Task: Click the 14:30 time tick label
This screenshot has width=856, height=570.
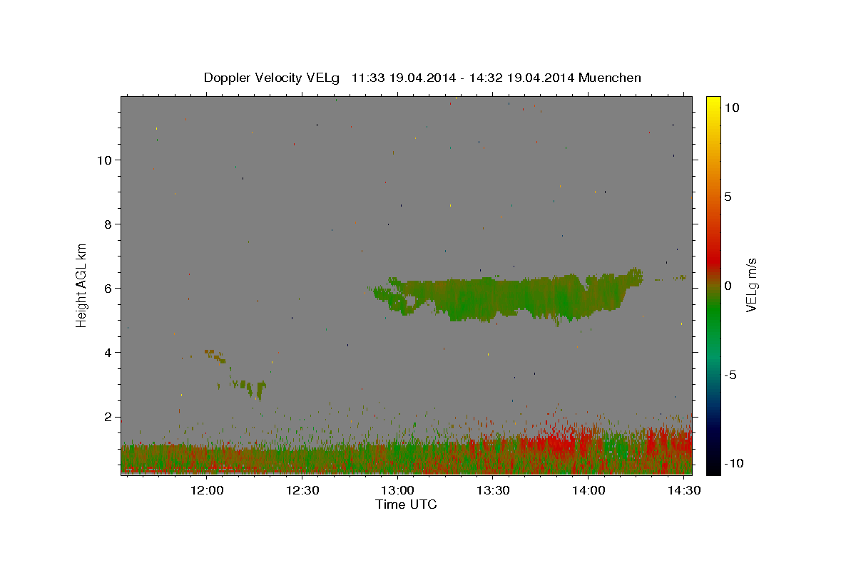Action: (x=683, y=490)
